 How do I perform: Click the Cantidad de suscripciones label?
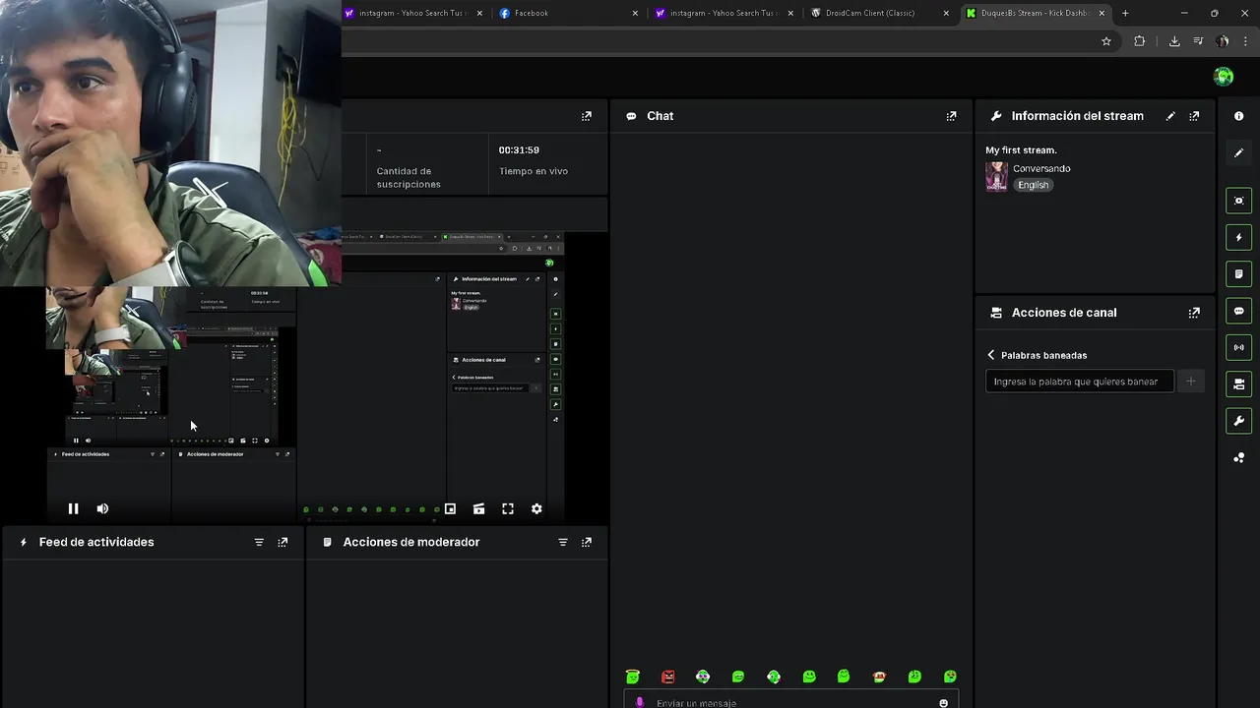click(x=409, y=177)
